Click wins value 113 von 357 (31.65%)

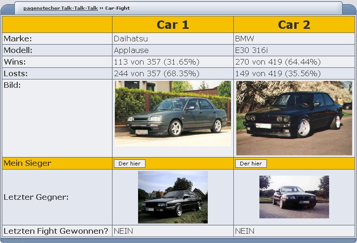pos(157,62)
